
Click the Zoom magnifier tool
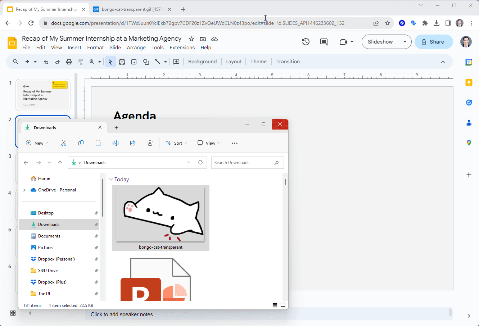92,62
